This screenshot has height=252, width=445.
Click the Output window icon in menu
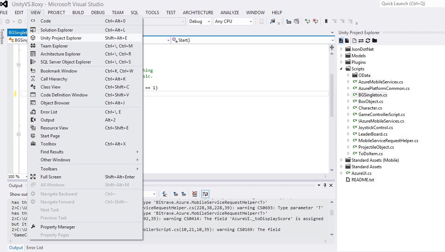tap(33, 120)
